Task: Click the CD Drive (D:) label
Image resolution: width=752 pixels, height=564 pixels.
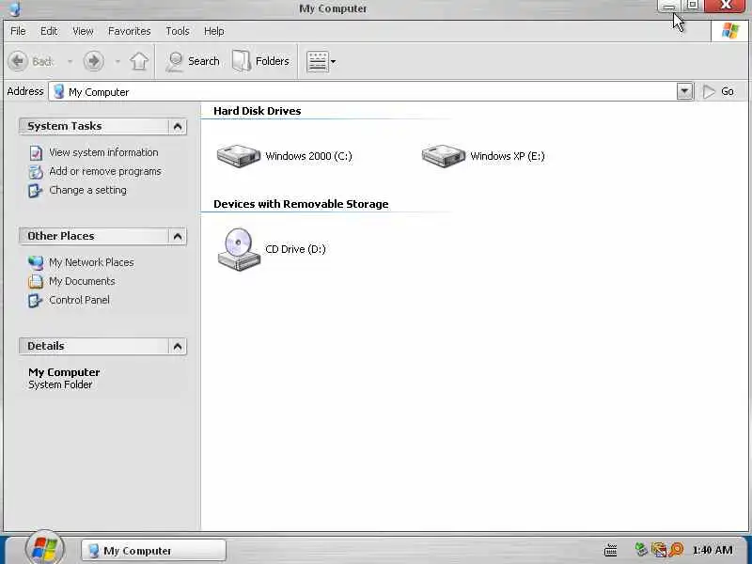Action: pos(295,249)
